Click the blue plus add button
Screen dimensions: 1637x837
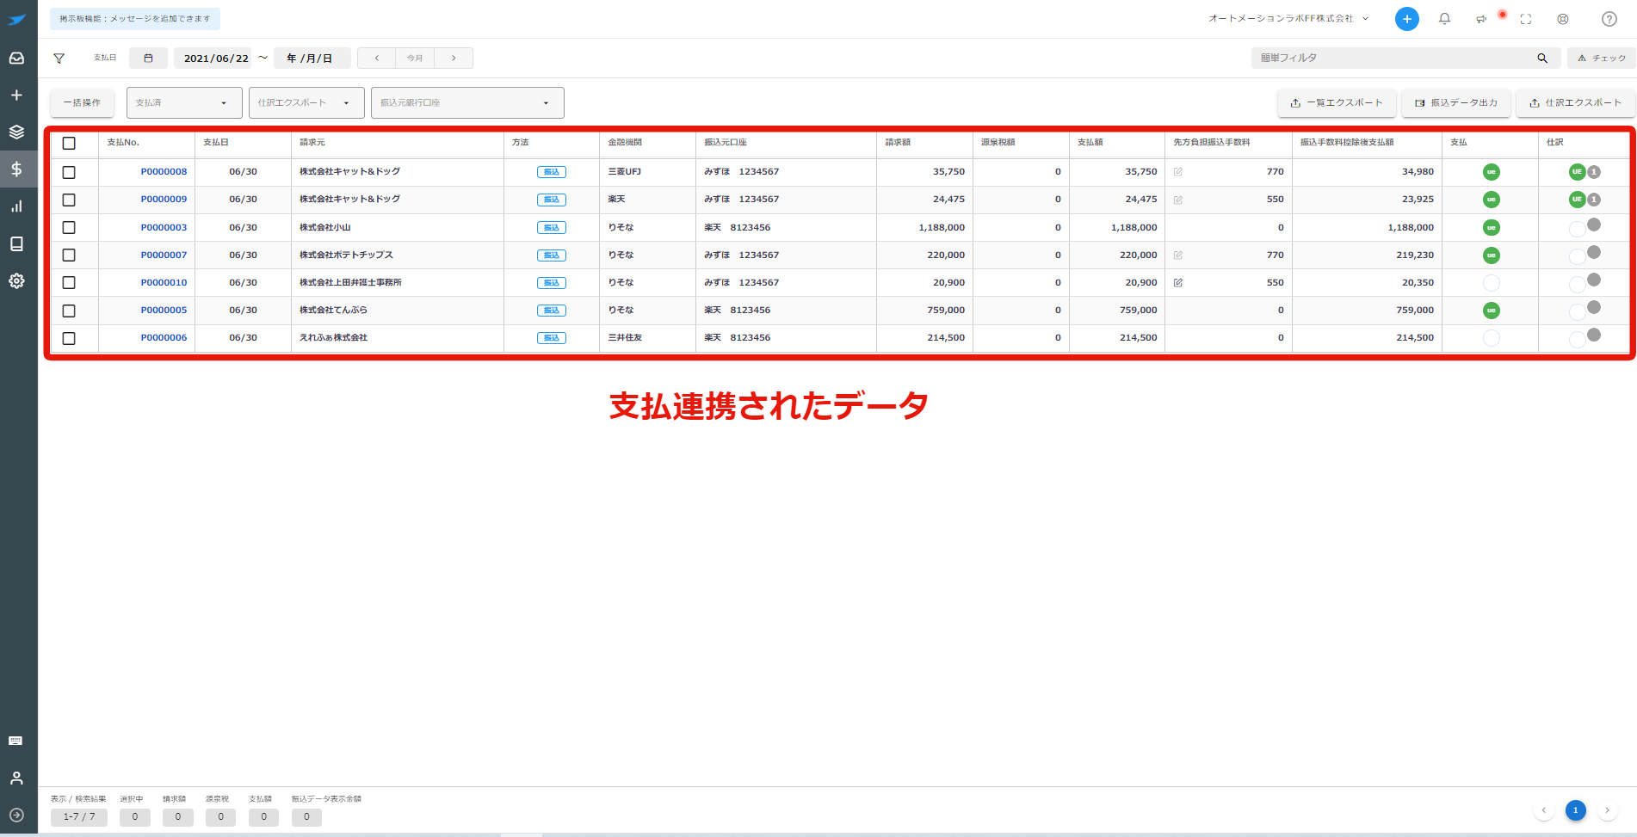coord(1407,19)
